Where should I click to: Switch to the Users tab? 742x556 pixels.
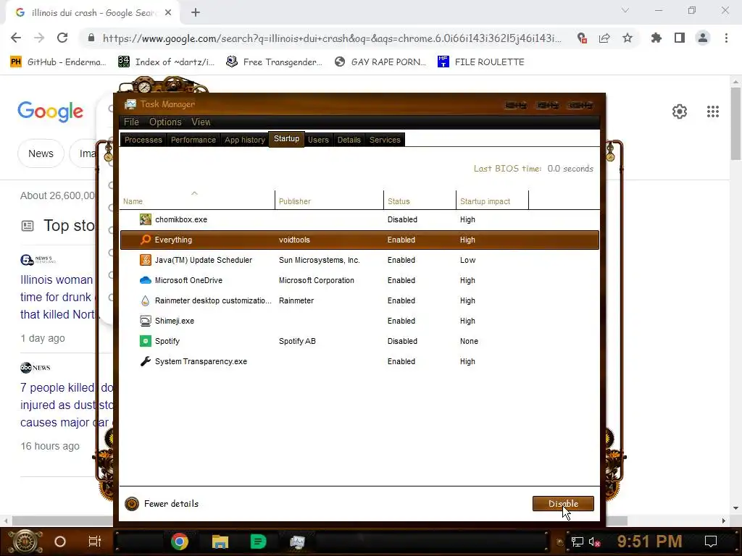pos(318,140)
